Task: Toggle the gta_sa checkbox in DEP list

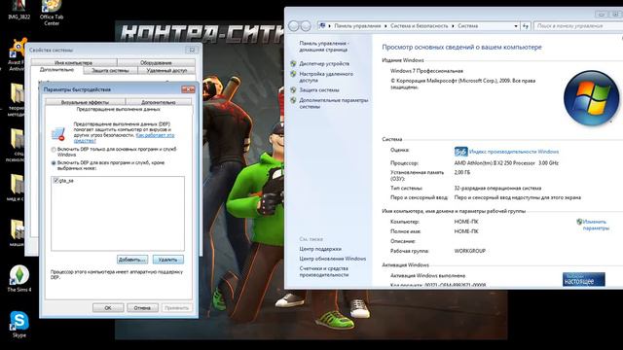Action: pyautogui.click(x=55, y=181)
